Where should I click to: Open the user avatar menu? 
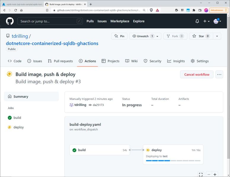point(217,21)
